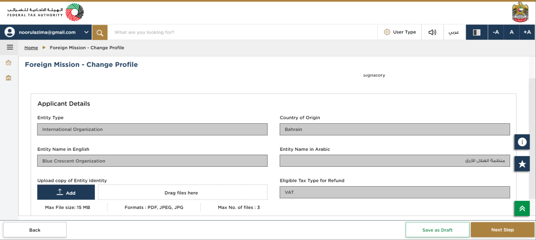This screenshot has height=240, width=536.
Task: Go to home icon in sidebar
Action: pos(8,63)
